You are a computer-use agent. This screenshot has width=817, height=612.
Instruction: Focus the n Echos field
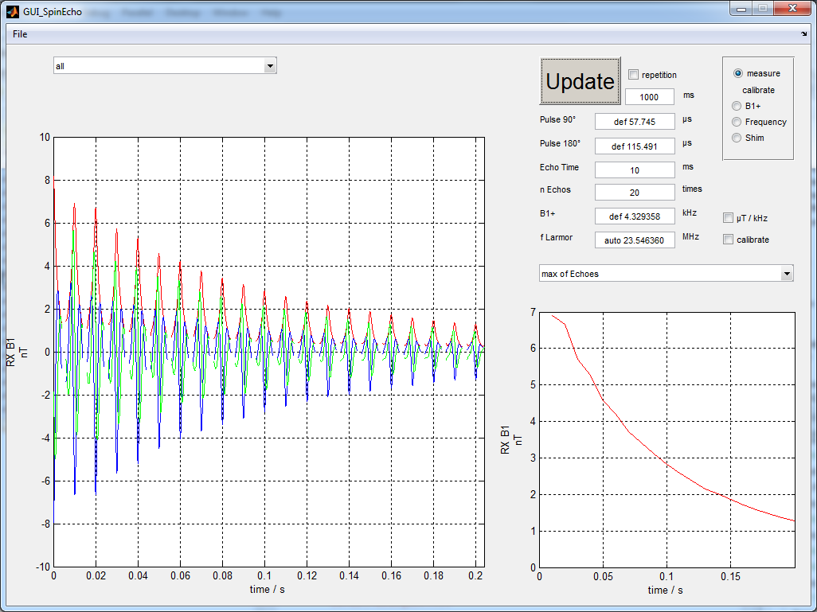(x=634, y=193)
